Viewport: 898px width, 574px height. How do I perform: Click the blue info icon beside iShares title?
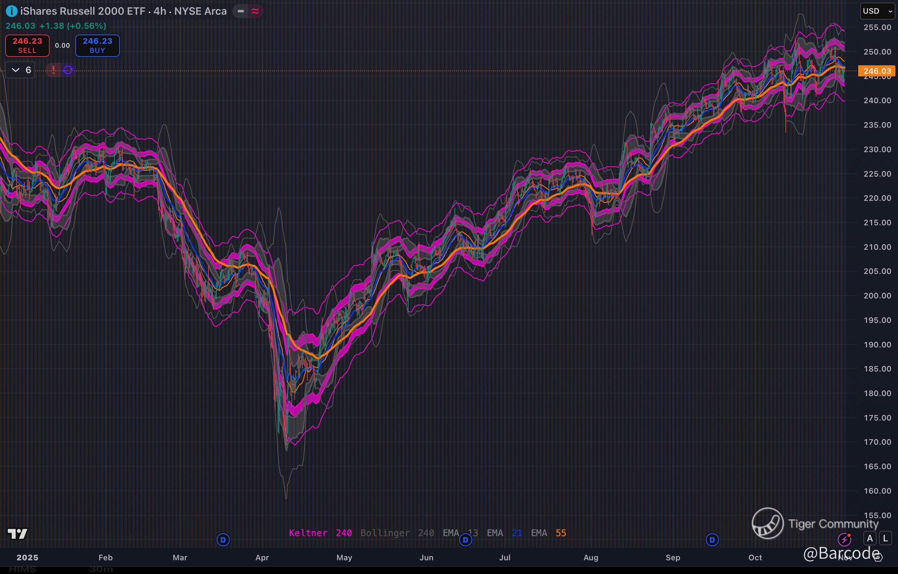[11, 11]
